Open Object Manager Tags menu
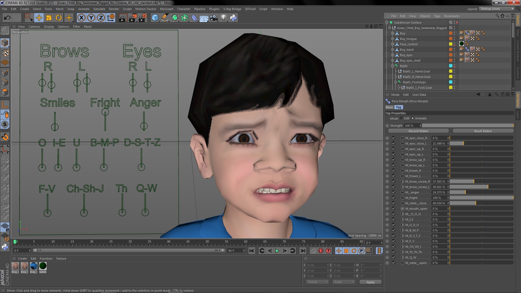Screen dimensions: 521x293 pyautogui.click(x=437, y=16)
